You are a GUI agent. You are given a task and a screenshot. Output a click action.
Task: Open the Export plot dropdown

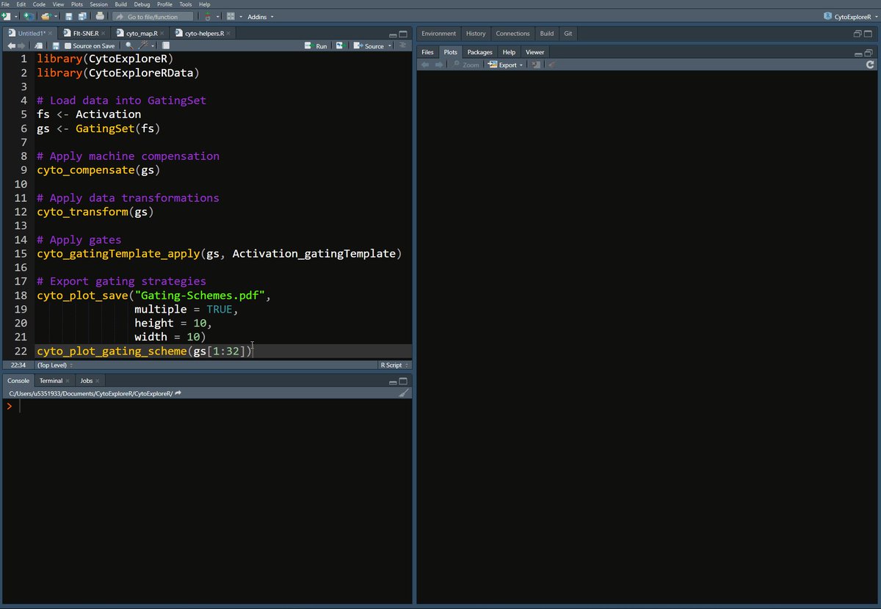pyautogui.click(x=506, y=65)
